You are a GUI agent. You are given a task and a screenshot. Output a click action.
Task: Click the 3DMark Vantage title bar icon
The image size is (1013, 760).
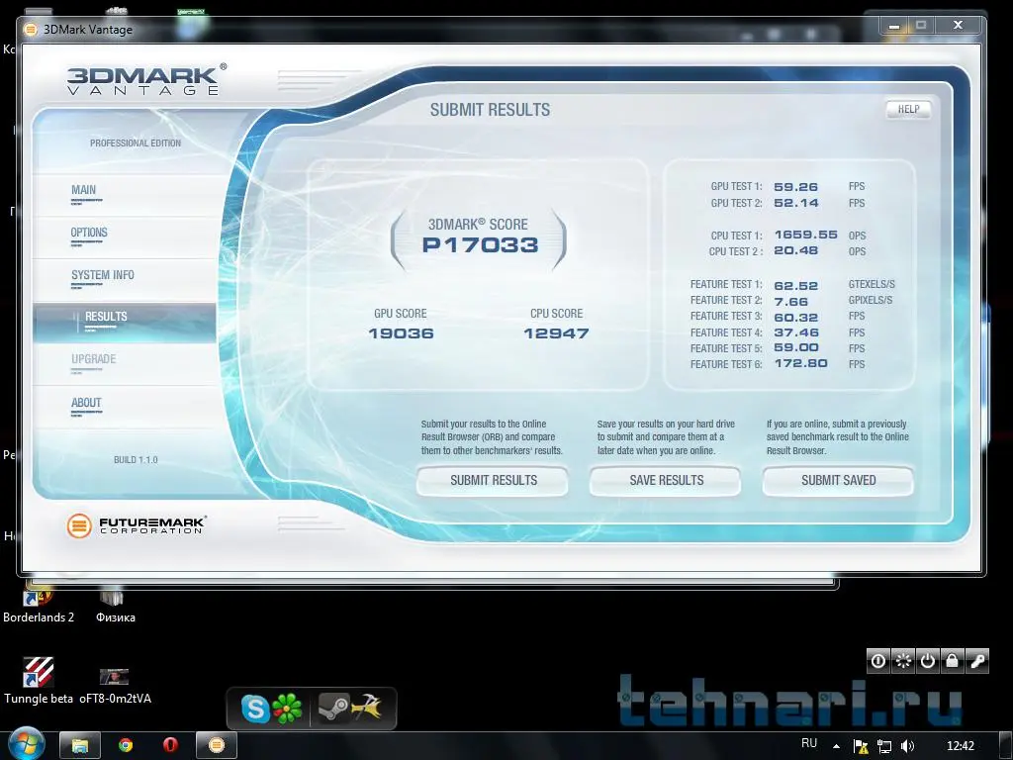click(31, 30)
